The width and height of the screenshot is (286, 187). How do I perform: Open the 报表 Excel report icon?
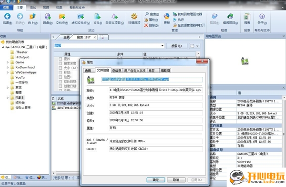247,16
